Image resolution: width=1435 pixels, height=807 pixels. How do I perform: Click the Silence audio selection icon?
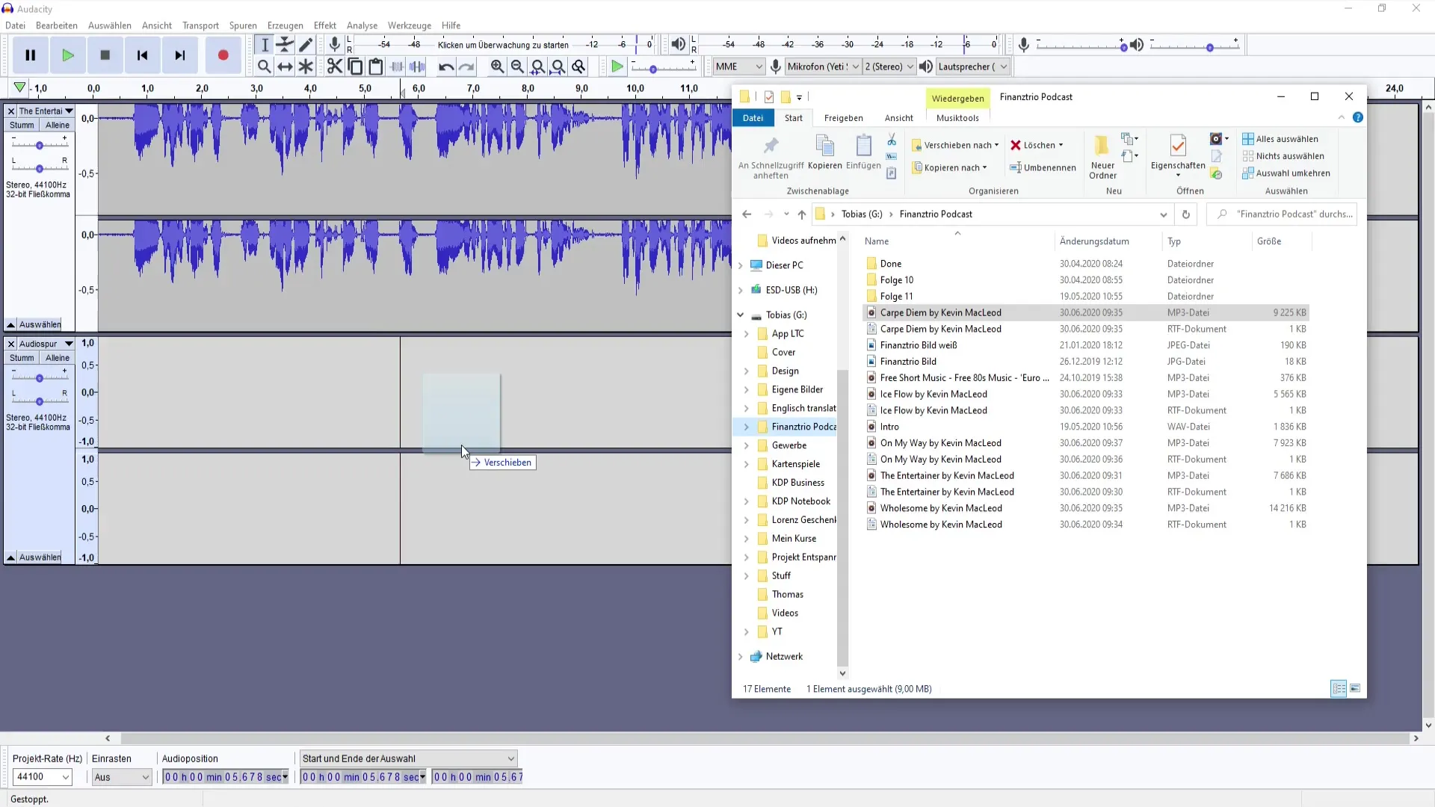(417, 67)
